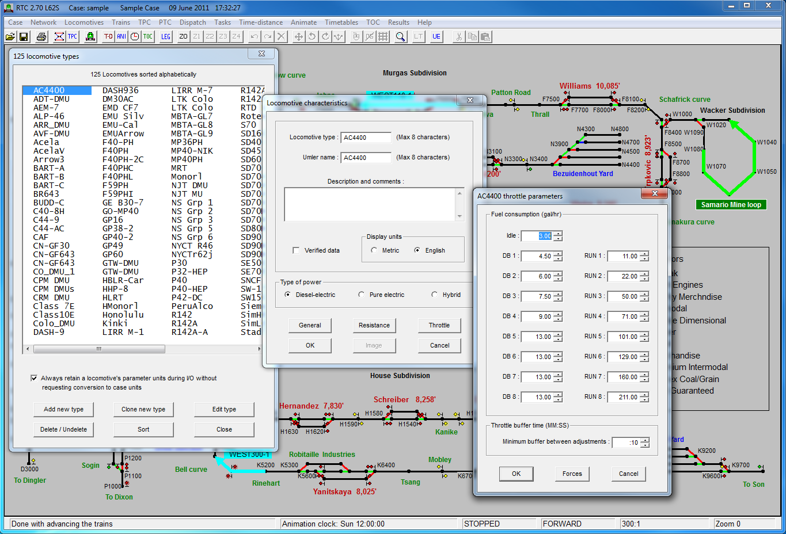
Task: Enable the Verified data checkbox
Action: coord(296,250)
